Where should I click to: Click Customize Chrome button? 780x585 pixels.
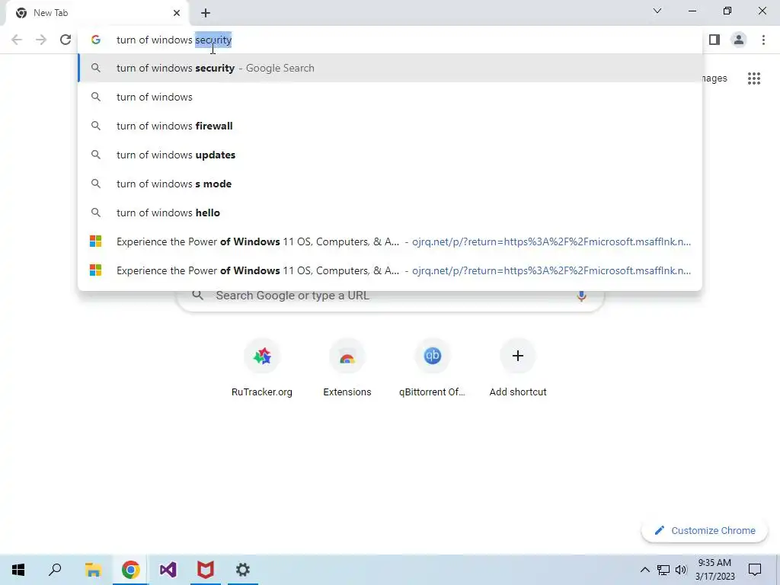click(x=705, y=530)
